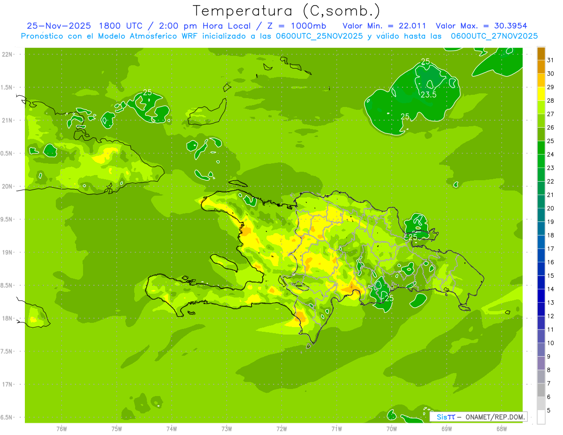Click the legend value "28"
This screenshot has height=435, width=563.
click(x=550, y=100)
